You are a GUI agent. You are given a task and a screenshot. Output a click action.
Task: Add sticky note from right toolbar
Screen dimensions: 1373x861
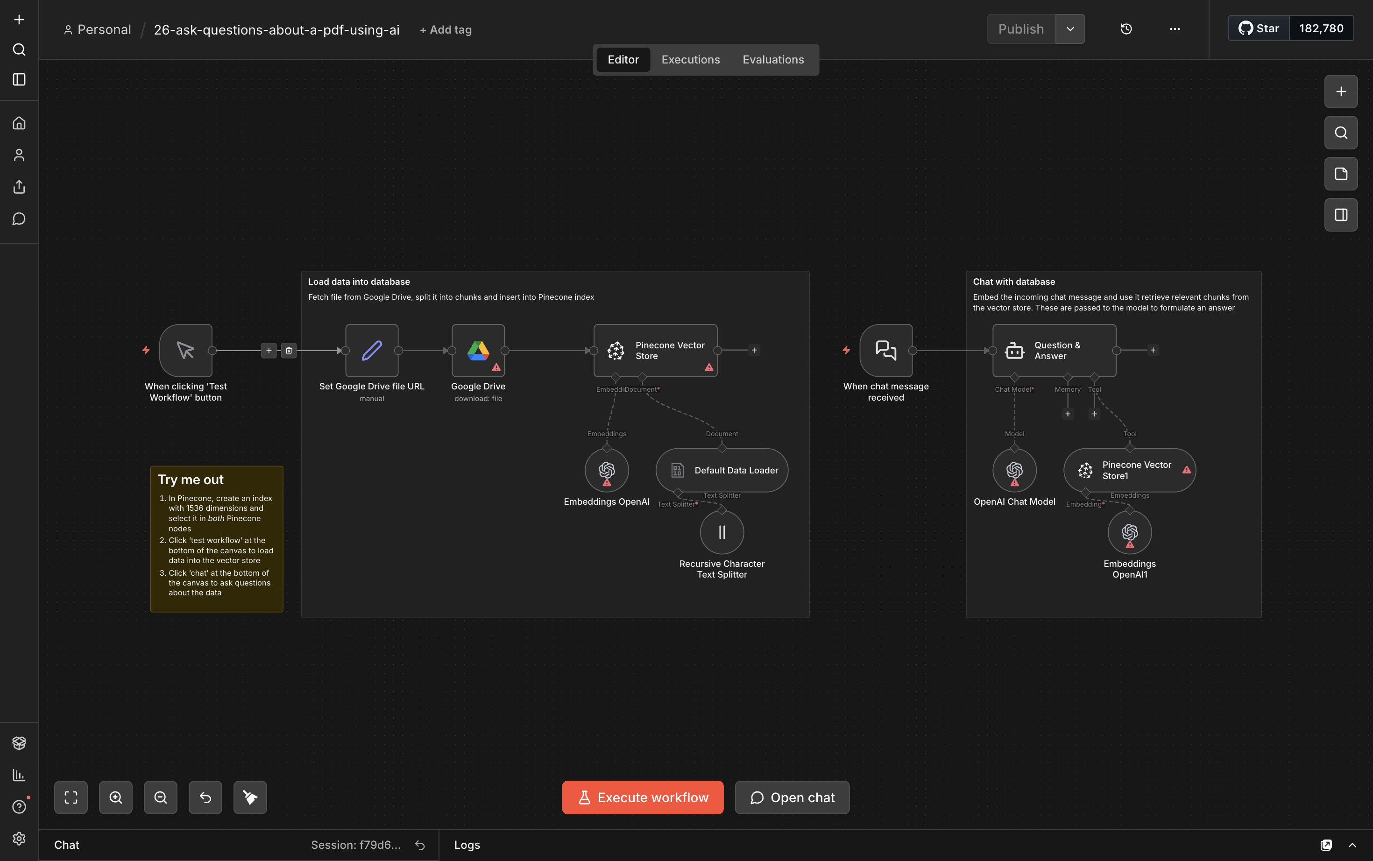point(1340,174)
